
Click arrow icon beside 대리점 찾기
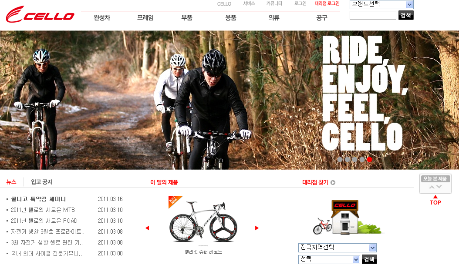coord(333,183)
